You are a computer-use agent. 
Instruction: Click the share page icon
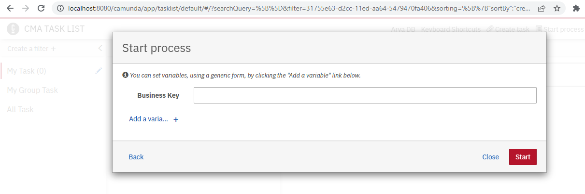(x=542, y=8)
